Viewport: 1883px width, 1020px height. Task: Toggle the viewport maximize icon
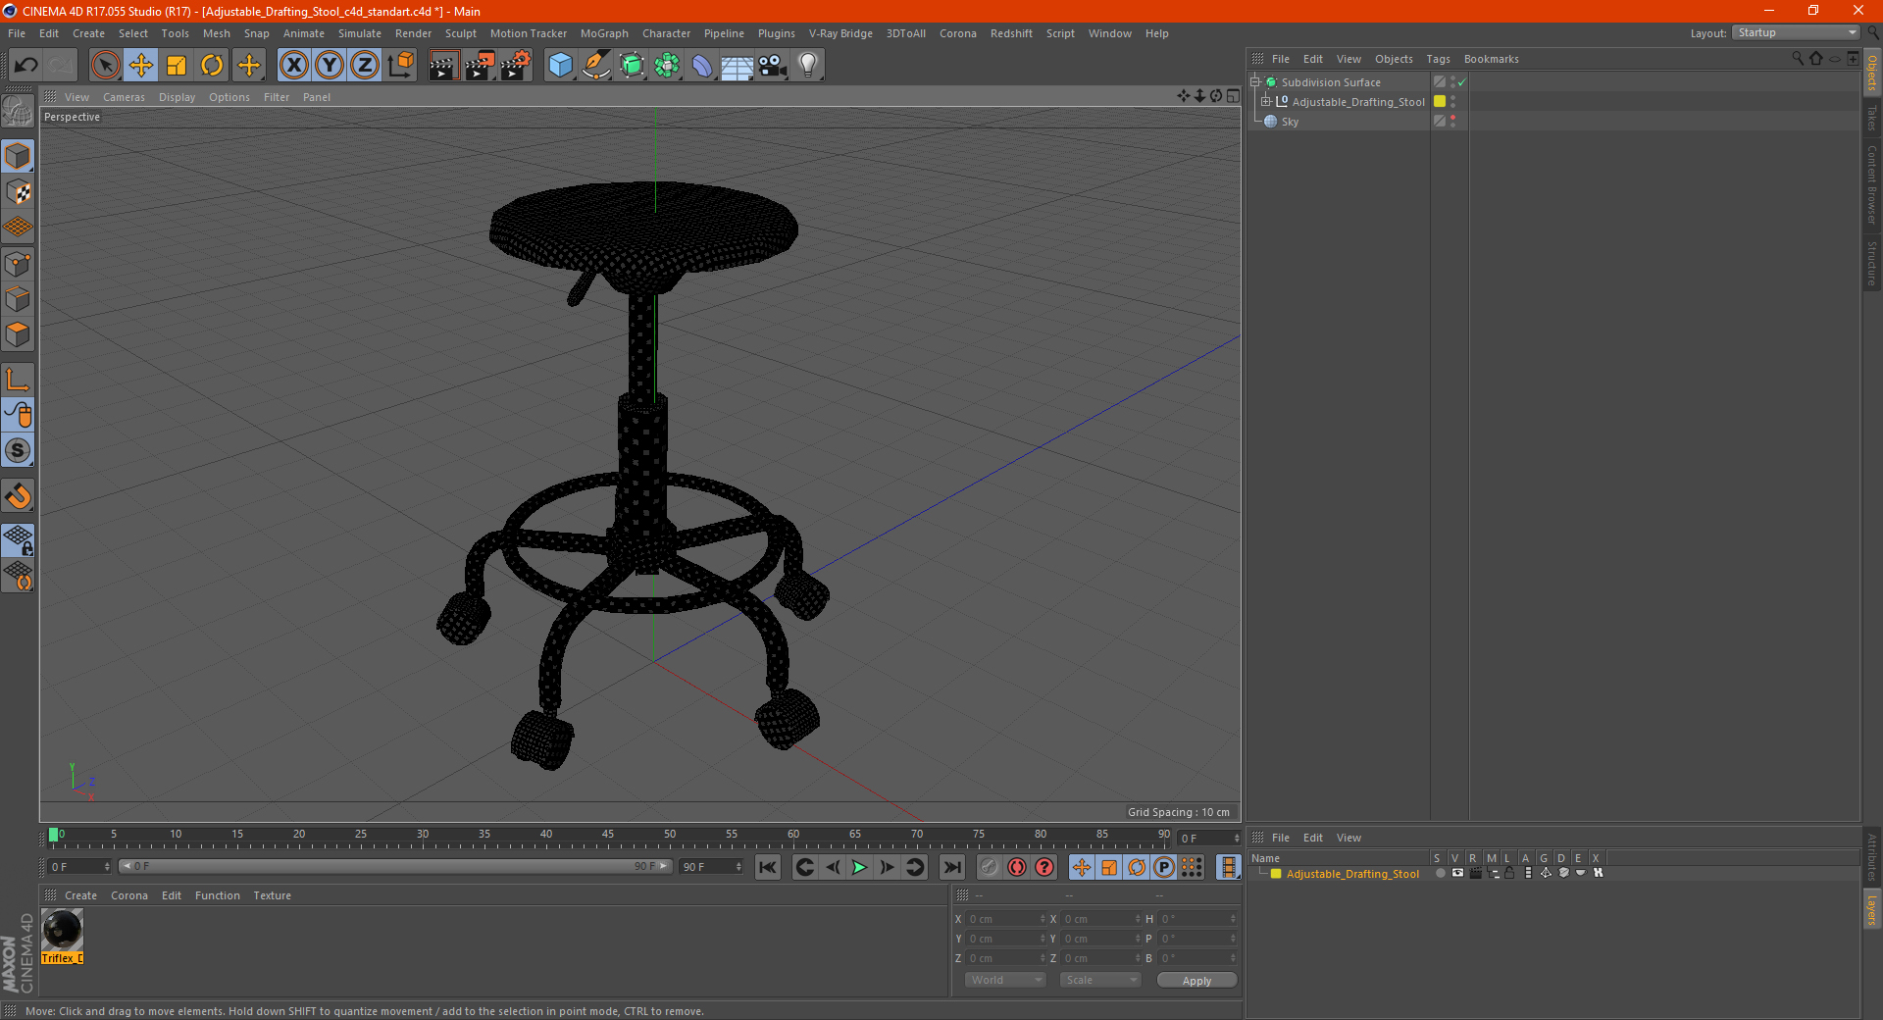(1233, 96)
